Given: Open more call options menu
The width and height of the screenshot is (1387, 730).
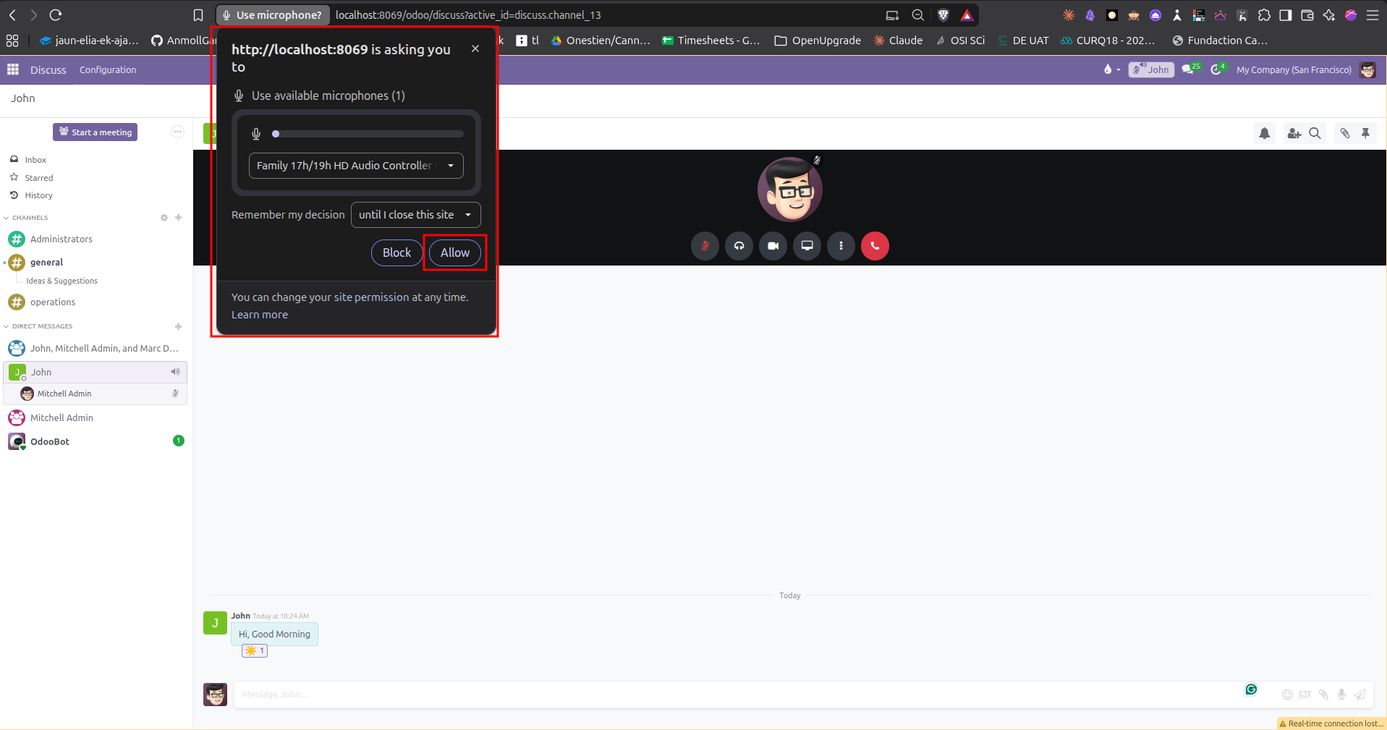Looking at the screenshot, I should tap(841, 246).
